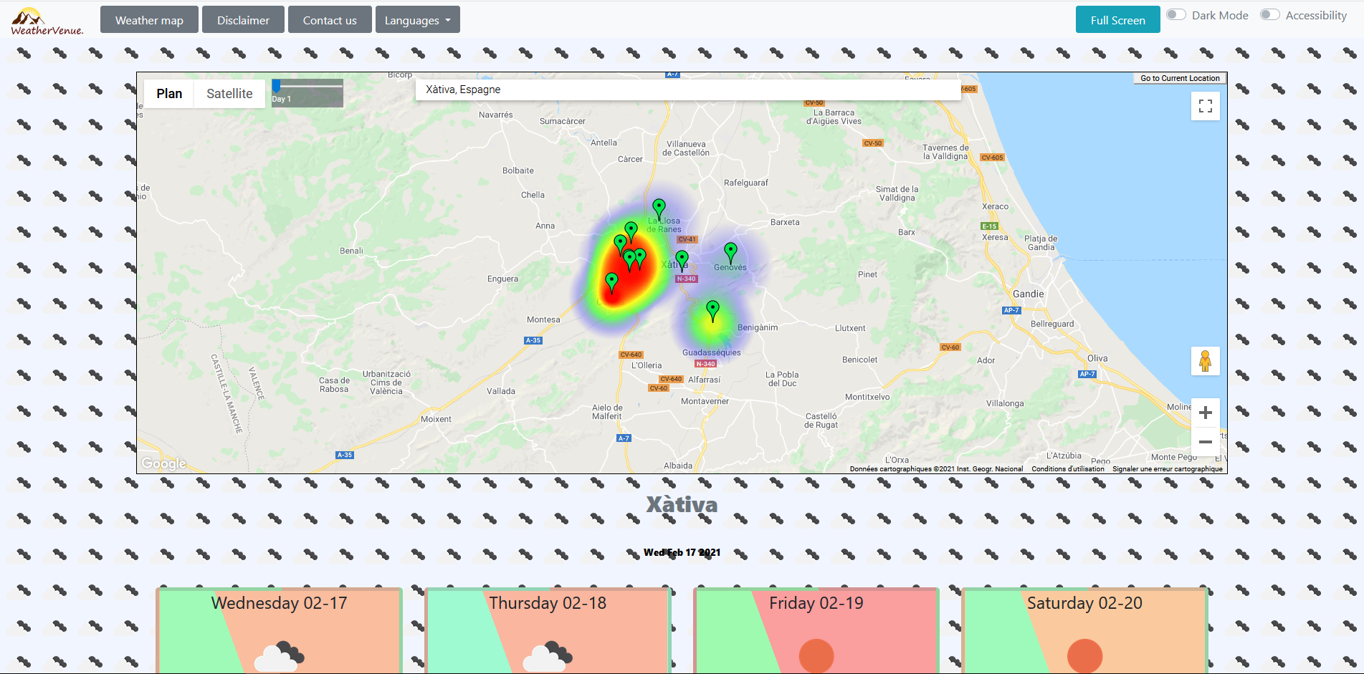This screenshot has width=1364, height=674.
Task: Open the WeatherVenue logo home link
Action: (47, 21)
